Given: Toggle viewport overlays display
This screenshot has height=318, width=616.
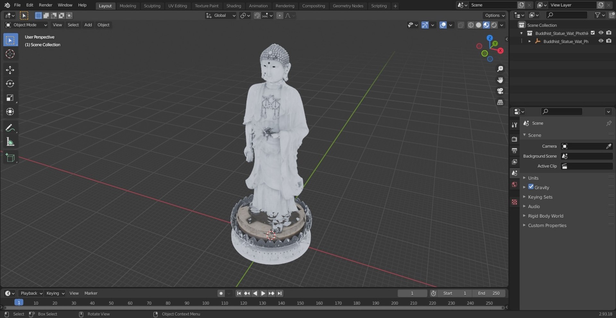Looking at the screenshot, I should 443,25.
